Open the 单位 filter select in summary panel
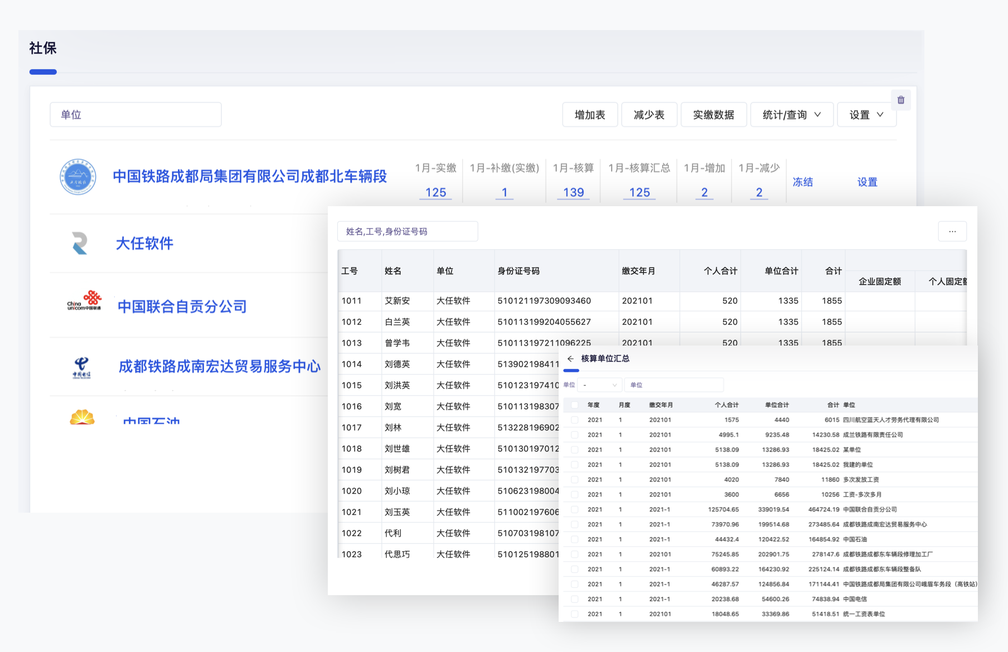This screenshot has width=1008, height=652. pos(599,385)
